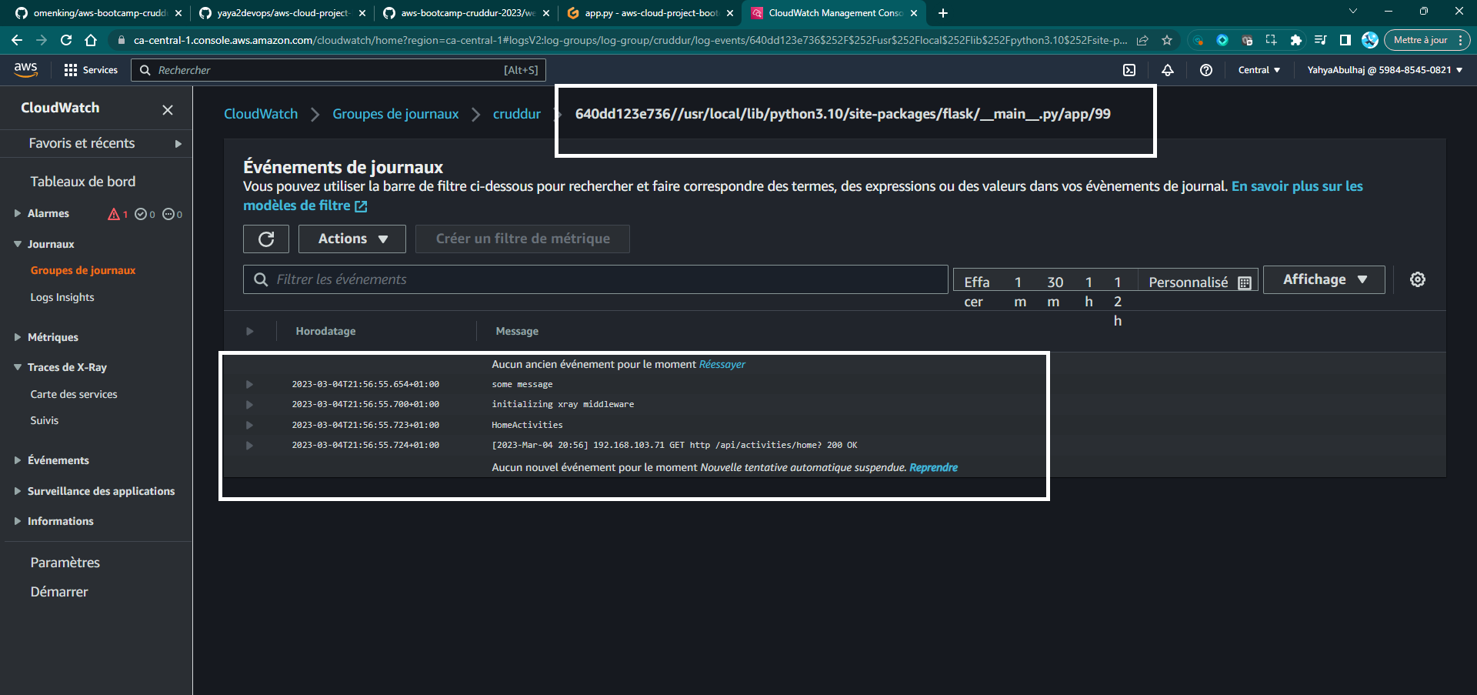Open the browser side panel icon
Viewport: 1477px width, 695px height.
[1345, 40]
